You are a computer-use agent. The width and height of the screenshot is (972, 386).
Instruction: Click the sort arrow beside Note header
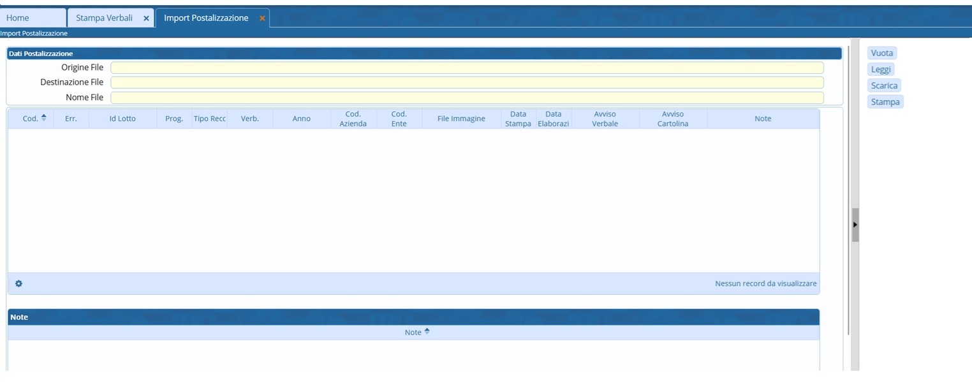427,332
